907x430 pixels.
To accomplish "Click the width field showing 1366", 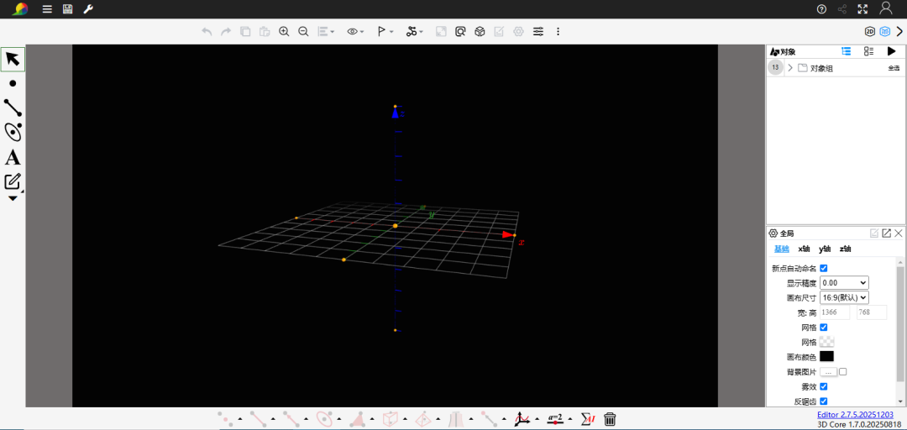I will point(835,312).
